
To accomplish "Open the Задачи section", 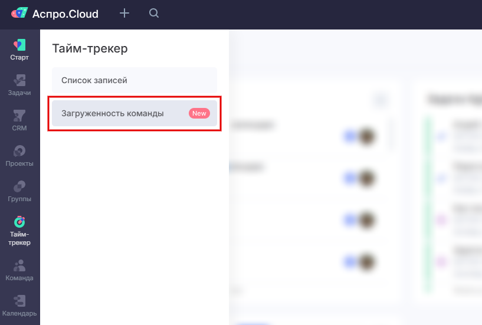I will (x=19, y=85).
